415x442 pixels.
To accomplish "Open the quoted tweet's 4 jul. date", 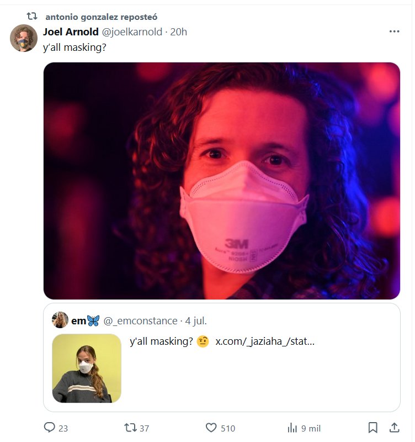I will (x=196, y=320).
